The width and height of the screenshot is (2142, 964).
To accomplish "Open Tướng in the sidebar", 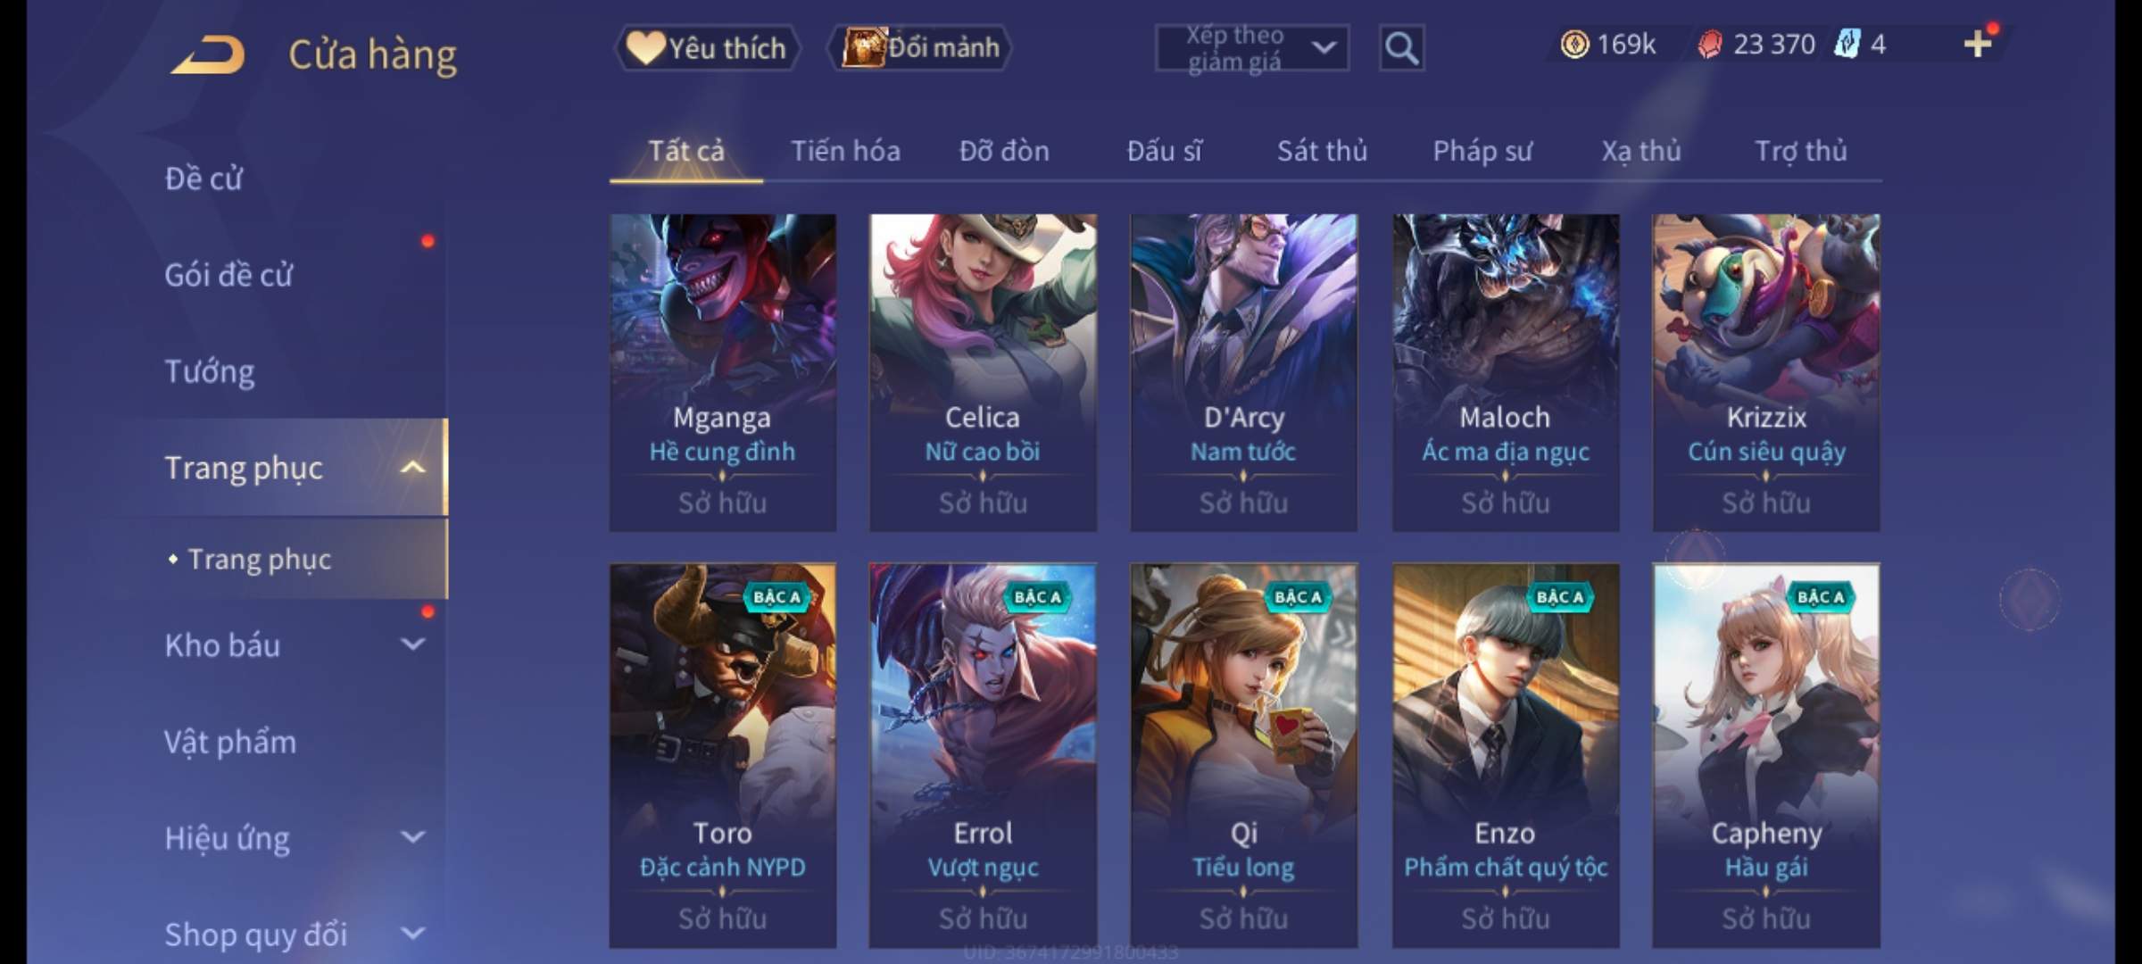I will click(209, 370).
